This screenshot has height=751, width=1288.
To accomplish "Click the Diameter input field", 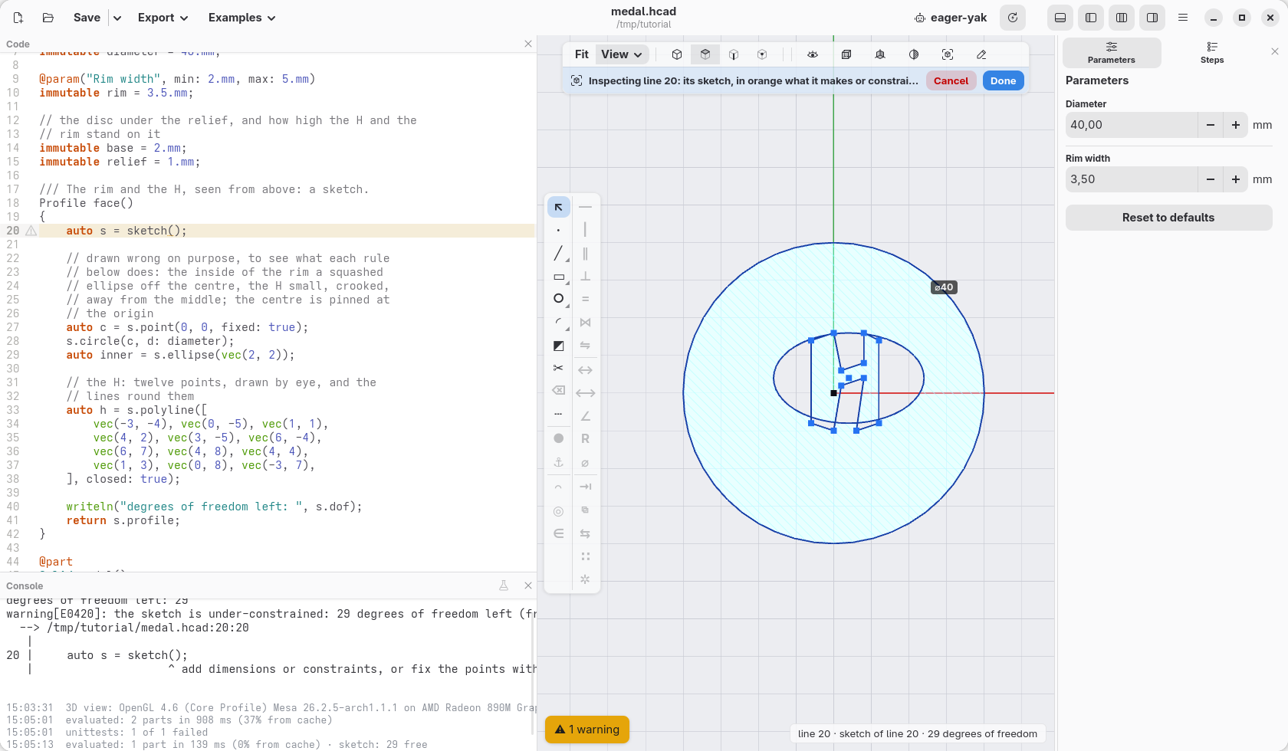I will [1132, 125].
